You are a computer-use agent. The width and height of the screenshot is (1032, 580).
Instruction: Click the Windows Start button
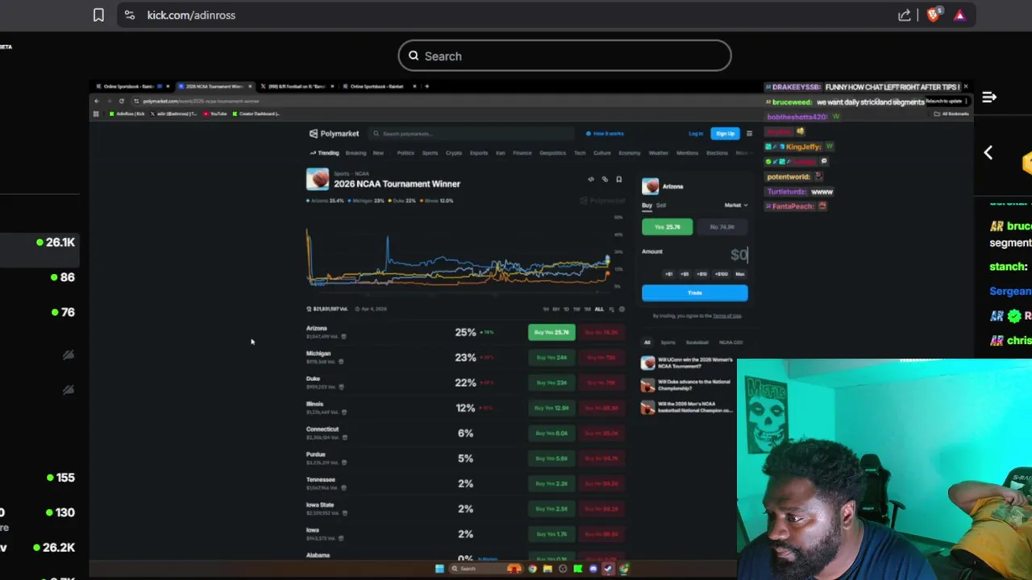coord(439,569)
